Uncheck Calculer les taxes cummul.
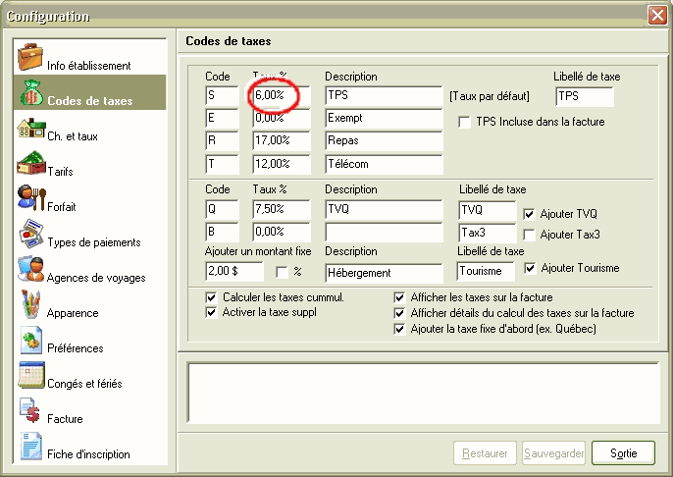Screen dimensions: 673x477 tap(212, 297)
